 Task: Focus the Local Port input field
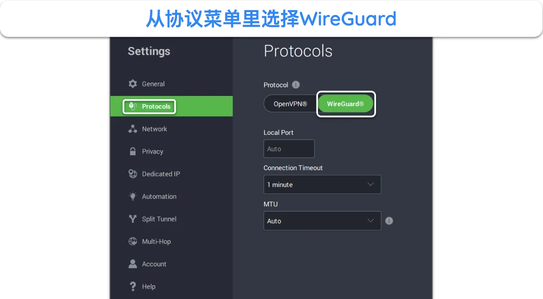pyautogui.click(x=289, y=149)
